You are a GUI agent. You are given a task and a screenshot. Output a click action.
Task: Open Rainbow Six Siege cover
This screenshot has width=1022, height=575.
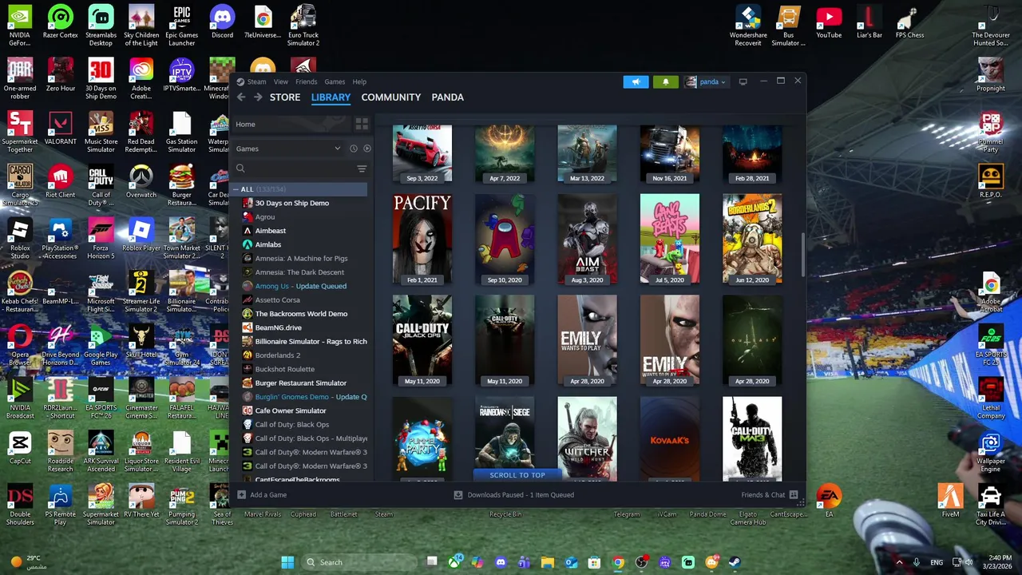tap(505, 434)
